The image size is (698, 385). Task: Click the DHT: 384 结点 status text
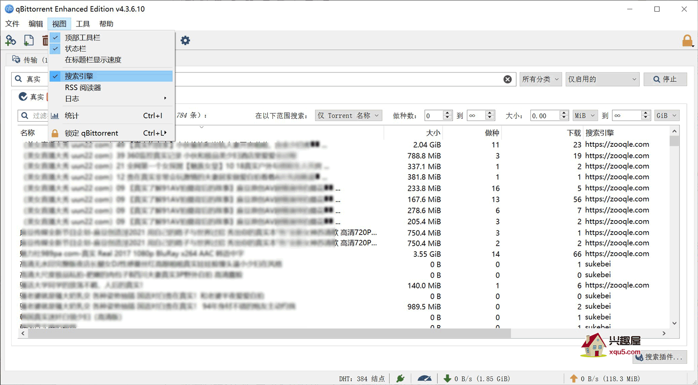click(x=362, y=379)
